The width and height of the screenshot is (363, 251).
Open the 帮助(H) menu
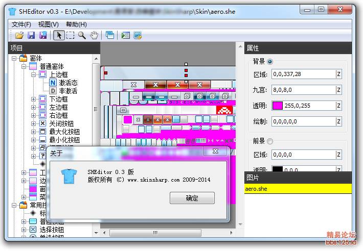point(76,24)
